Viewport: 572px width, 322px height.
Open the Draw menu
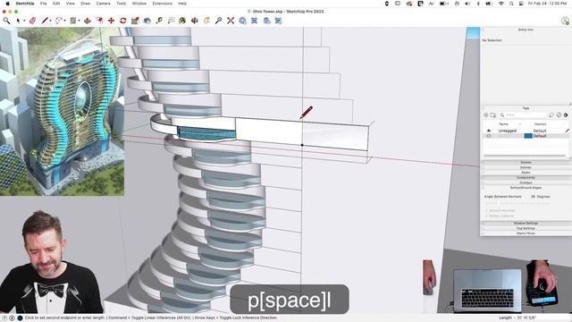(86, 4)
